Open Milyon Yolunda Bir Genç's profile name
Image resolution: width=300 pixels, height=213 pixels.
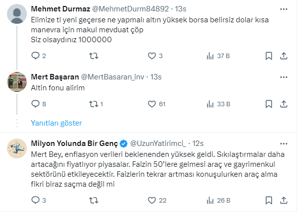pos(74,143)
